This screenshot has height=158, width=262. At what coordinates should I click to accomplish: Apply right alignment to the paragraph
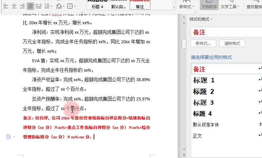click(x=22, y=6)
